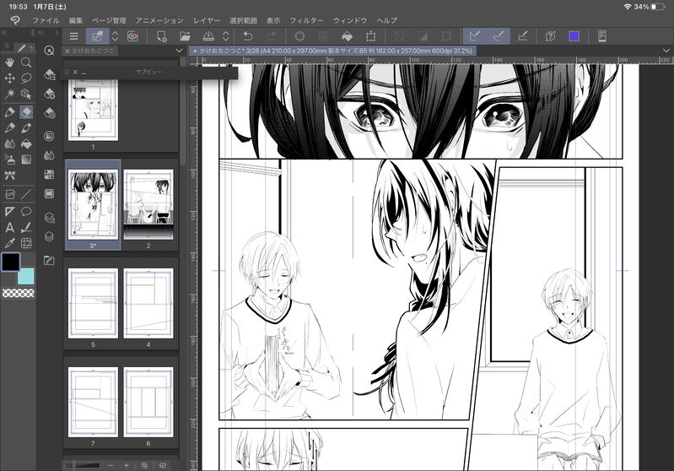The width and height of the screenshot is (674, 471).
Task: Switch to the かけおちごつこ 3/28 canvas tab
Action: (332, 51)
